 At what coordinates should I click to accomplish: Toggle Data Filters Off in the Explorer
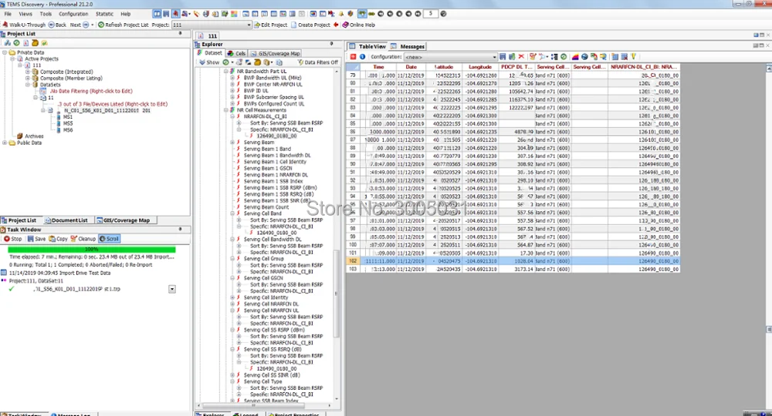318,62
